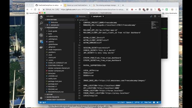Click Chrome's forward arrow
This screenshot has width=192, height=108.
[x=31, y=9]
